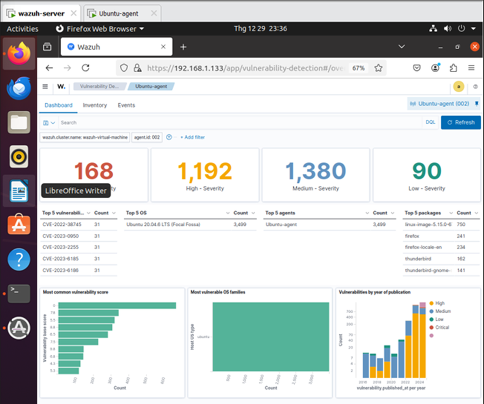Reload the Wazuh page
The width and height of the screenshot is (484, 404).
pos(86,68)
